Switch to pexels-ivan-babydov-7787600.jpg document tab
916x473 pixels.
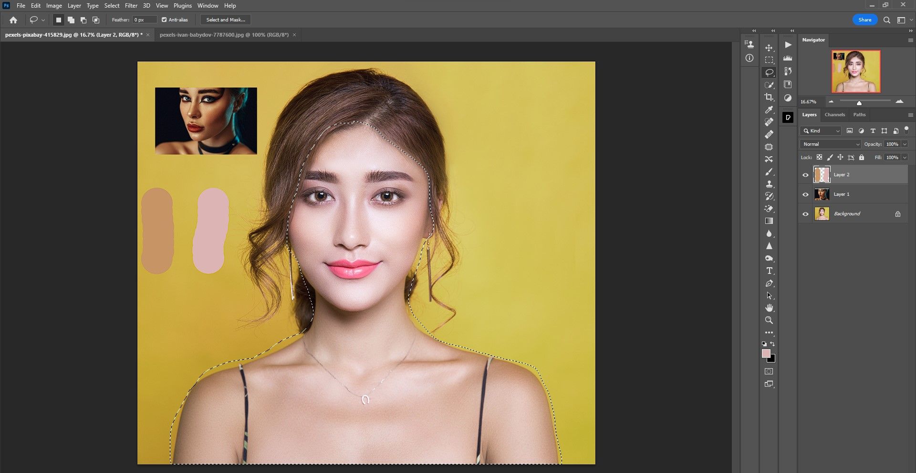(224, 35)
